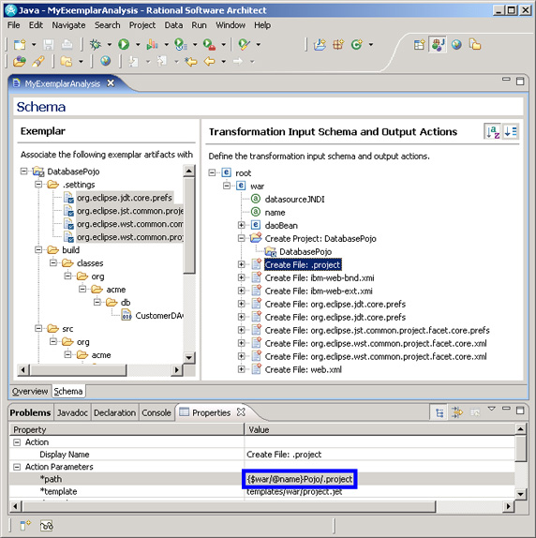Collapse the Action Parameters property group

17,467
